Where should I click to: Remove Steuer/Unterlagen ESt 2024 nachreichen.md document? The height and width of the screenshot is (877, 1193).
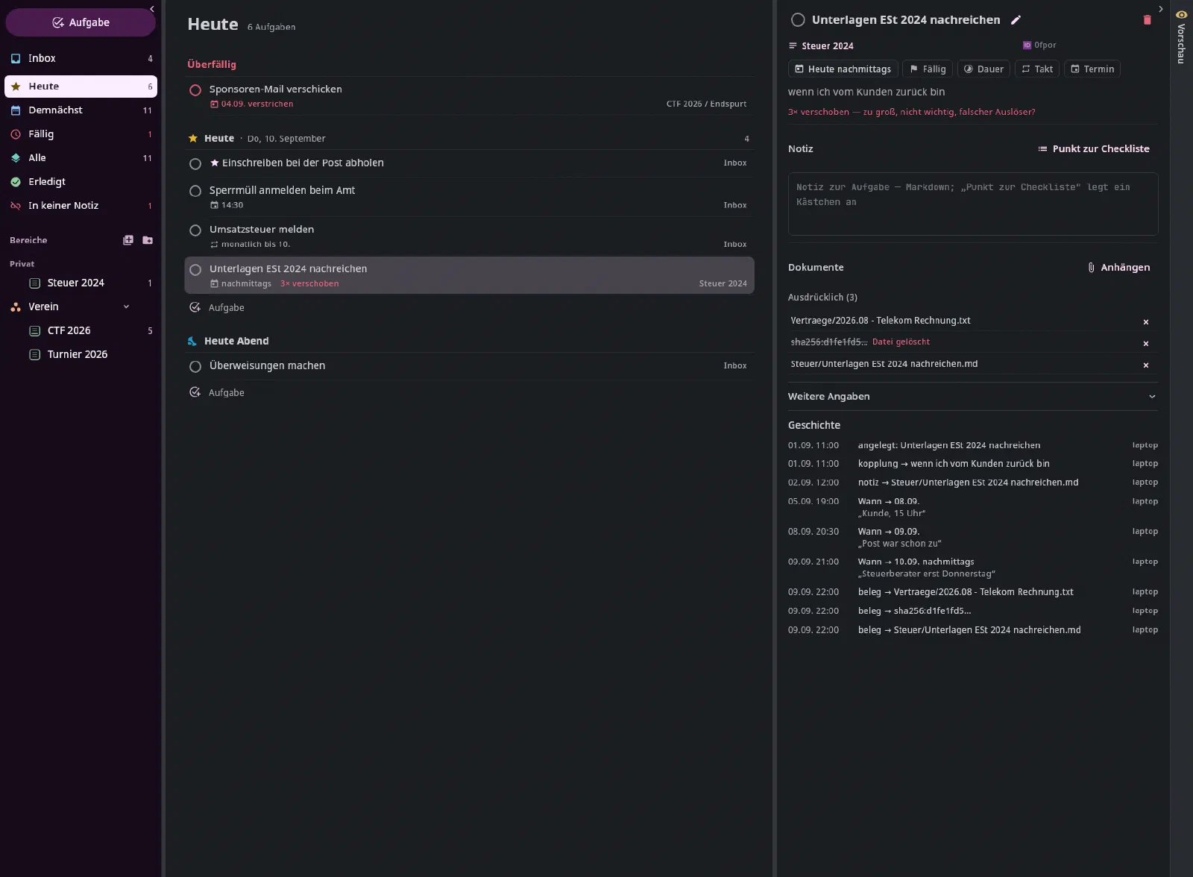1146,365
